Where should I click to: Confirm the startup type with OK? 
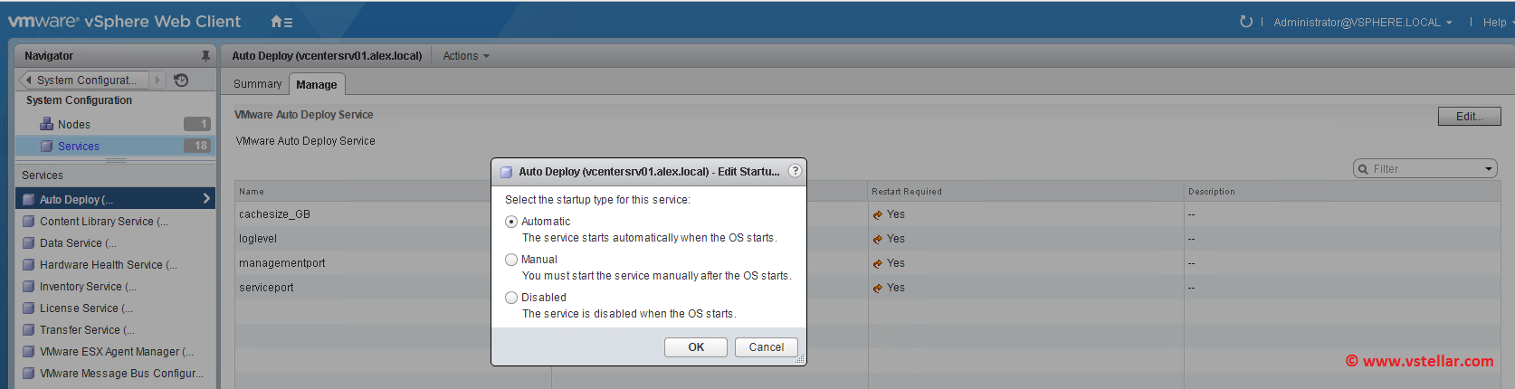pos(696,347)
